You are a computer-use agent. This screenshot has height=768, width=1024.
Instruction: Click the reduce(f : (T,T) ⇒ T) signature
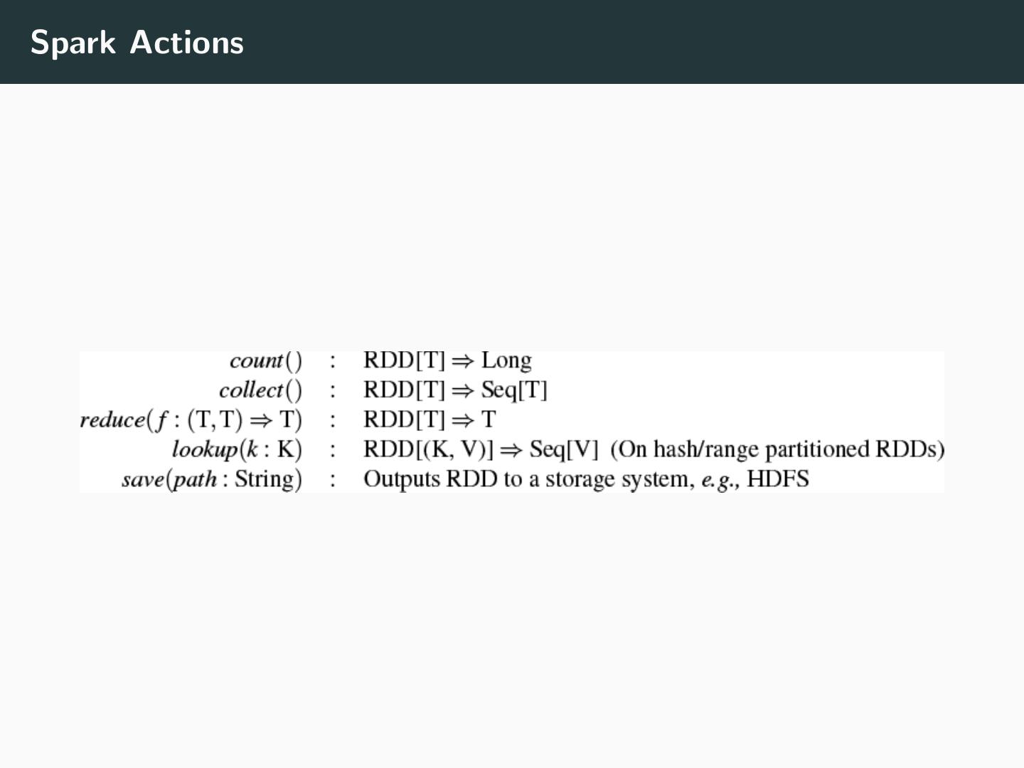click(x=191, y=420)
